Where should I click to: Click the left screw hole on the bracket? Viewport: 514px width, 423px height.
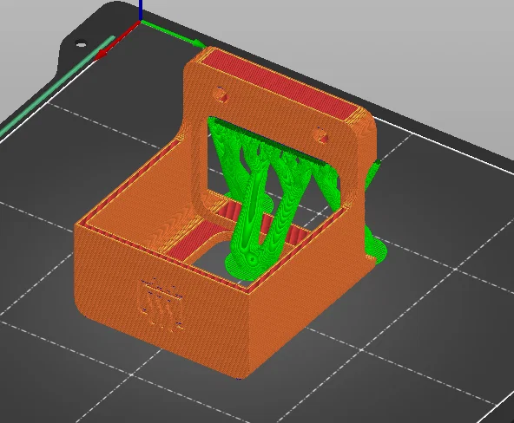click(221, 94)
